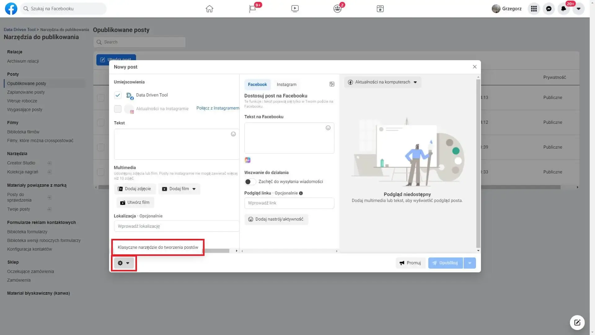Expand Dodaj film dropdown
The width and height of the screenshot is (595, 335).
click(194, 189)
